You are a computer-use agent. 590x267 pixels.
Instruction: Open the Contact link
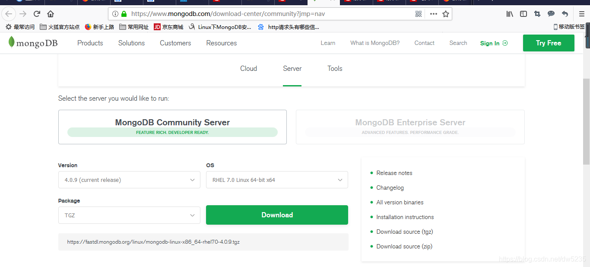click(x=424, y=43)
